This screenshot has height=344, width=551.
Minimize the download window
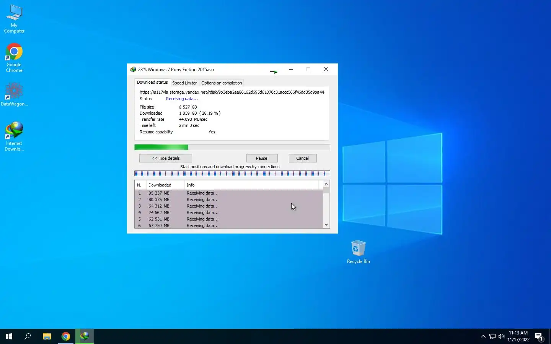(291, 70)
